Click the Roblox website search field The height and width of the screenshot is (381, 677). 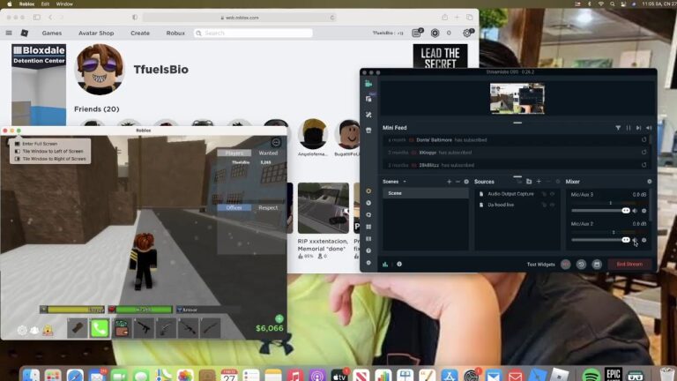[x=254, y=34]
